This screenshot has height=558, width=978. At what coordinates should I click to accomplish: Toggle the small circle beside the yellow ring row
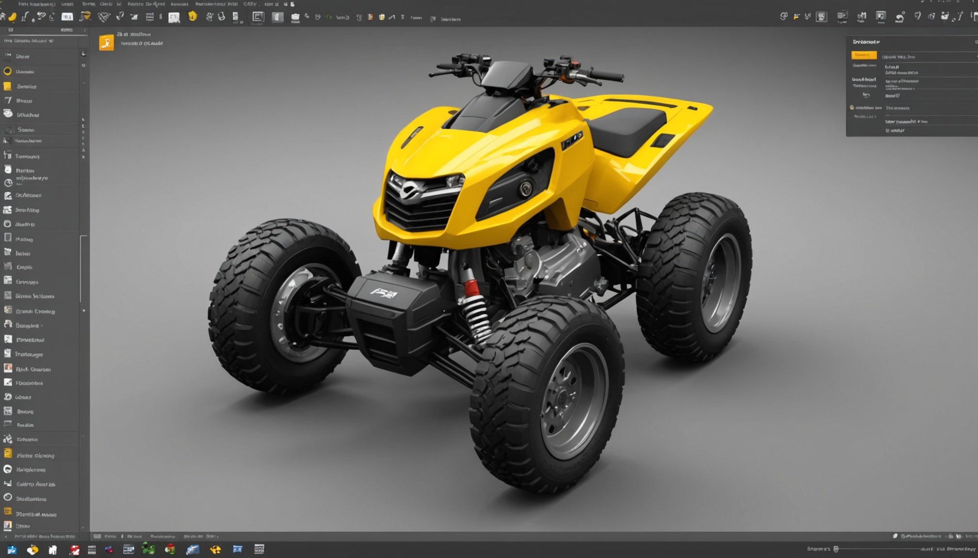pyautogui.click(x=83, y=65)
